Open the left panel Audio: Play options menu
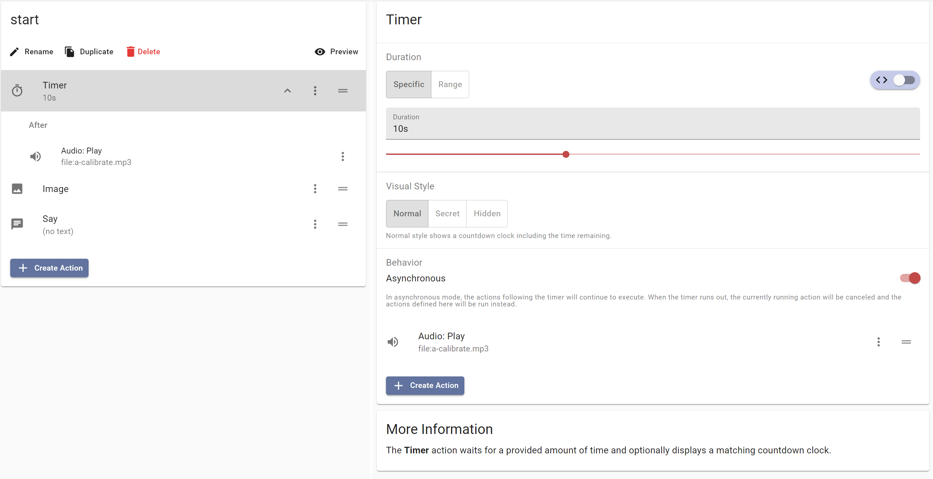This screenshot has width=933, height=479. point(343,156)
